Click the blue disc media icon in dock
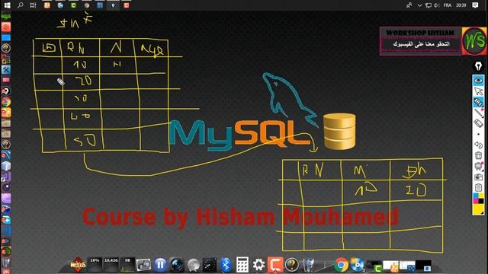488x274 pixels. (358, 265)
